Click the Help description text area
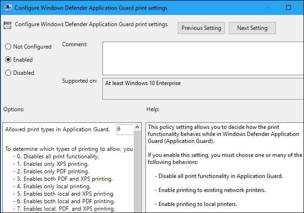The image size is (304, 213). click(x=224, y=168)
